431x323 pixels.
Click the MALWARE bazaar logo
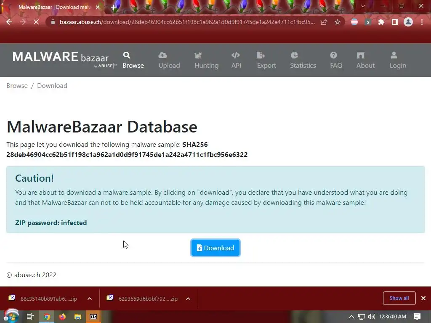click(64, 59)
